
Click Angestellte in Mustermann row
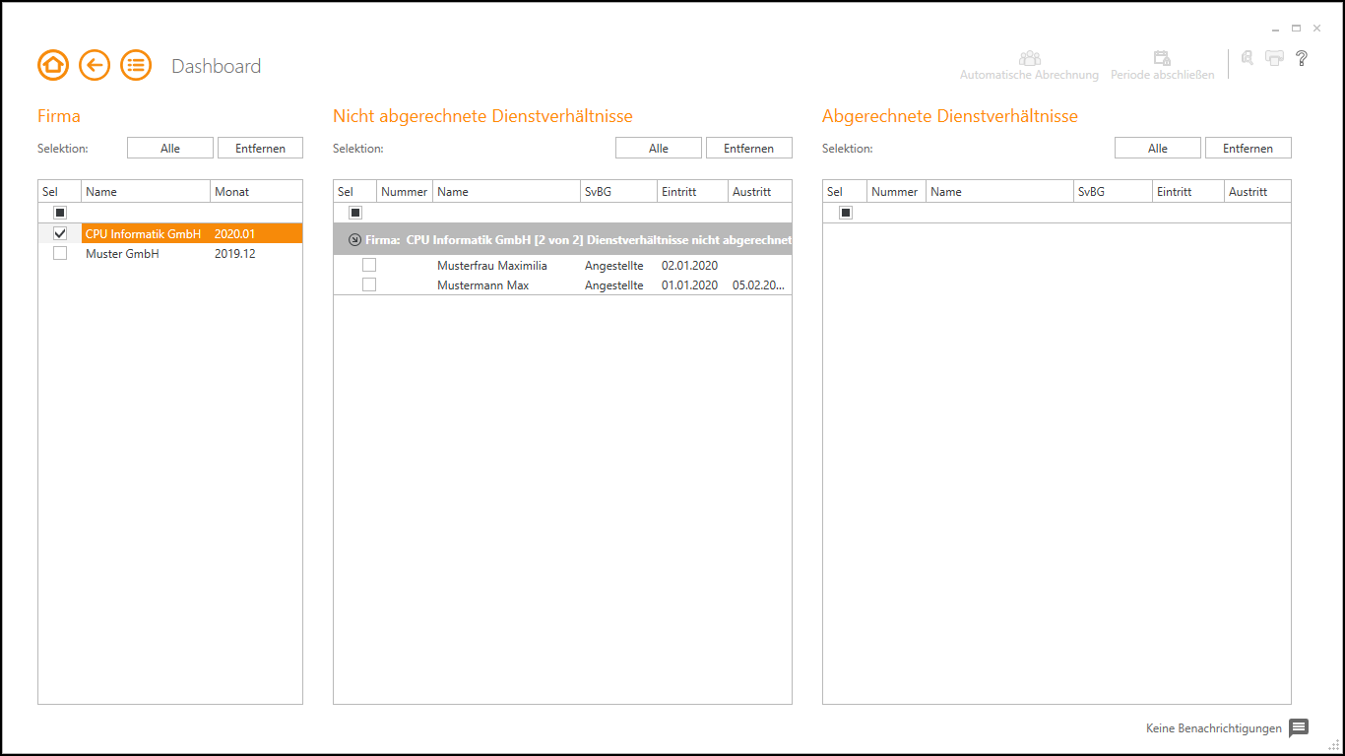614,285
